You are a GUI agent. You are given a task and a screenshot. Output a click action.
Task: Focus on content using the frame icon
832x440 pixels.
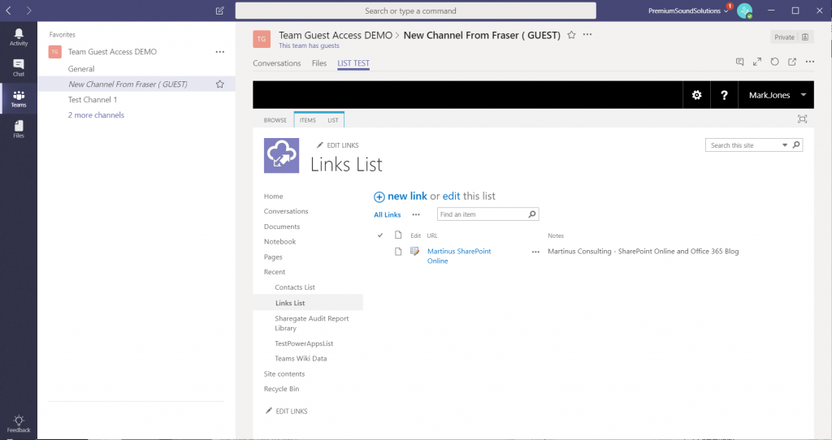click(x=802, y=119)
